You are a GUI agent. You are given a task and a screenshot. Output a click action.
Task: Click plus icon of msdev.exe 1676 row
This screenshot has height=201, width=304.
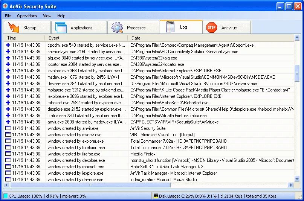click(8, 77)
